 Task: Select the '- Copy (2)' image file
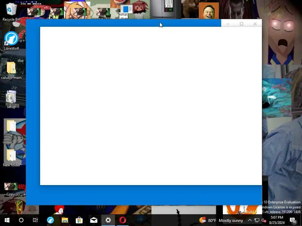(x=12, y=189)
